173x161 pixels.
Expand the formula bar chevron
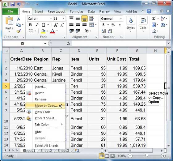[168, 43]
